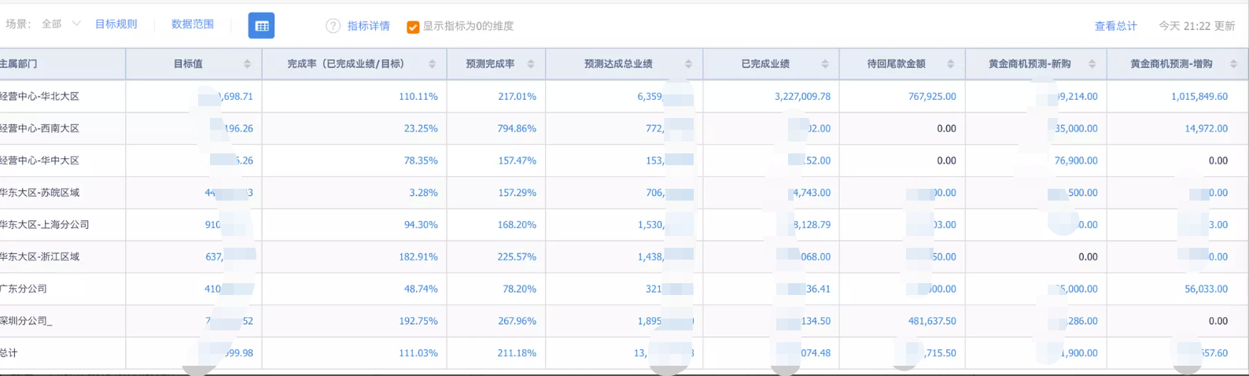Sort by 目标值 column arrows
Screen dimensions: 1249x376
pyautogui.click(x=247, y=64)
